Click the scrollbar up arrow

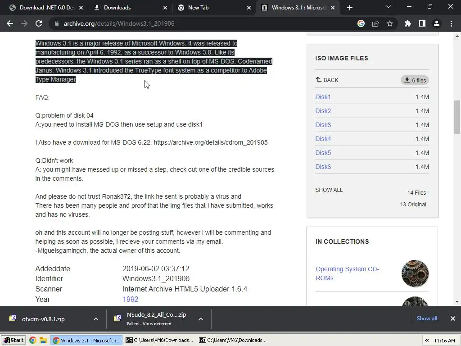(x=457, y=36)
